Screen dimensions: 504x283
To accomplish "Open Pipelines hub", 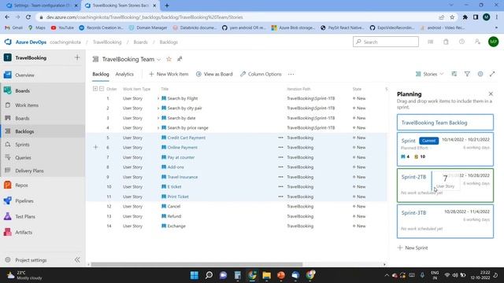I will (x=24, y=201).
